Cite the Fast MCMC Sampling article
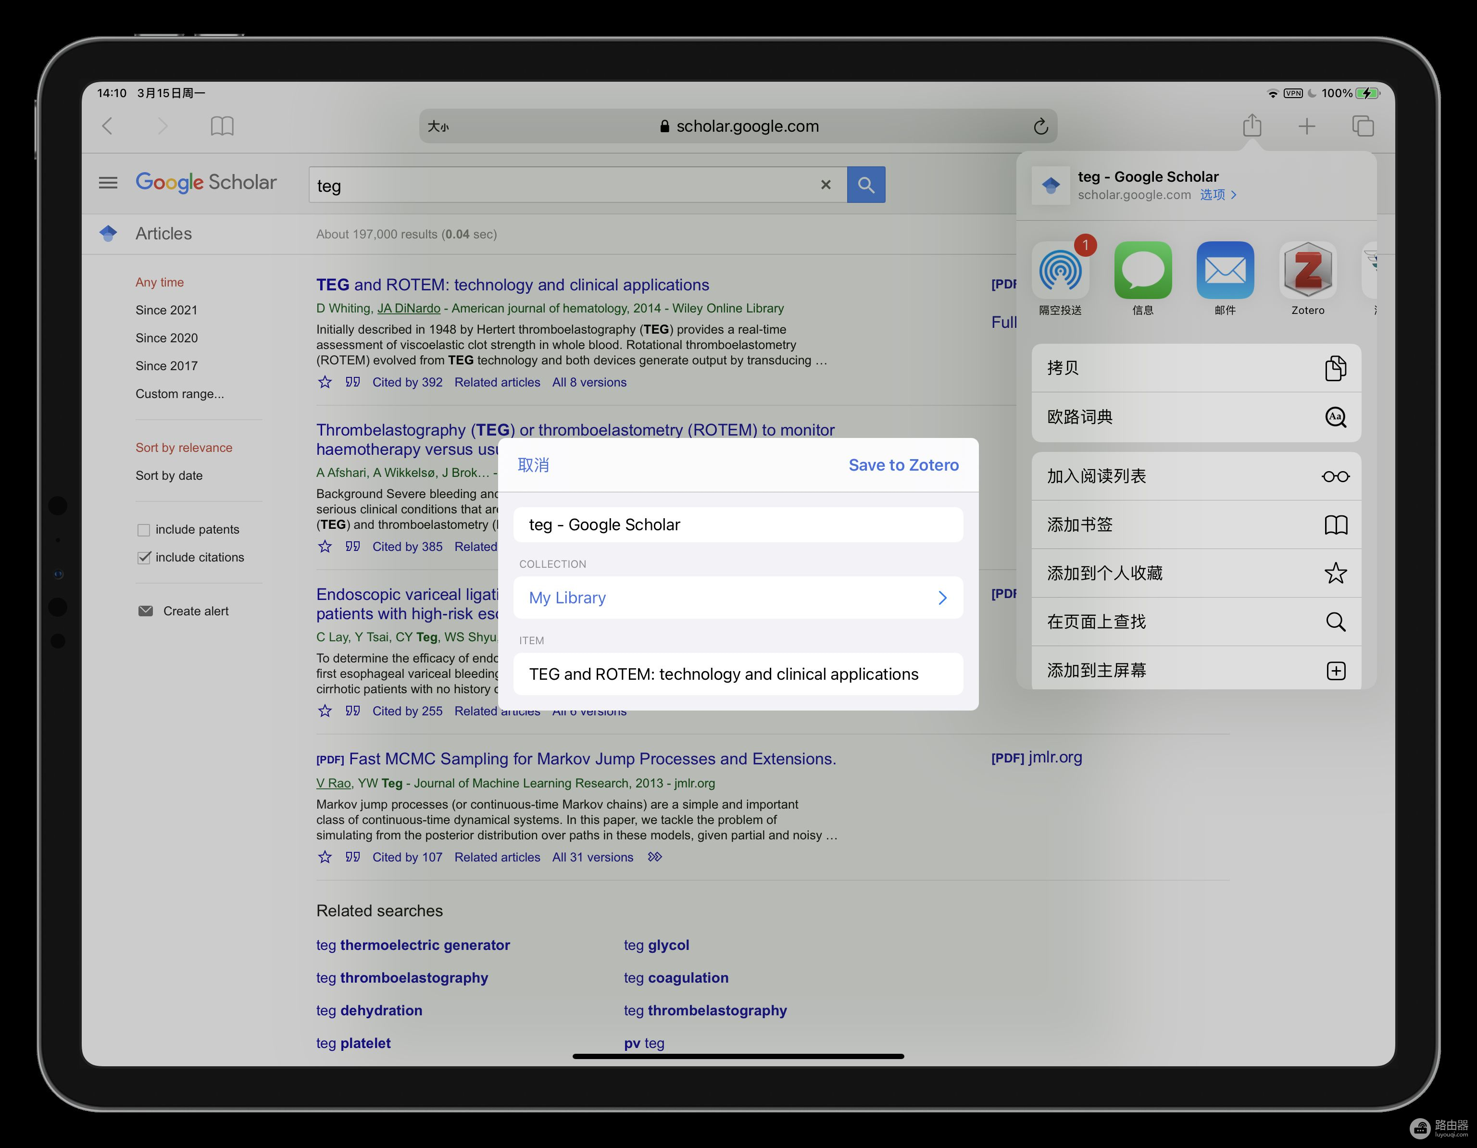Image resolution: width=1477 pixels, height=1148 pixels. coord(352,857)
